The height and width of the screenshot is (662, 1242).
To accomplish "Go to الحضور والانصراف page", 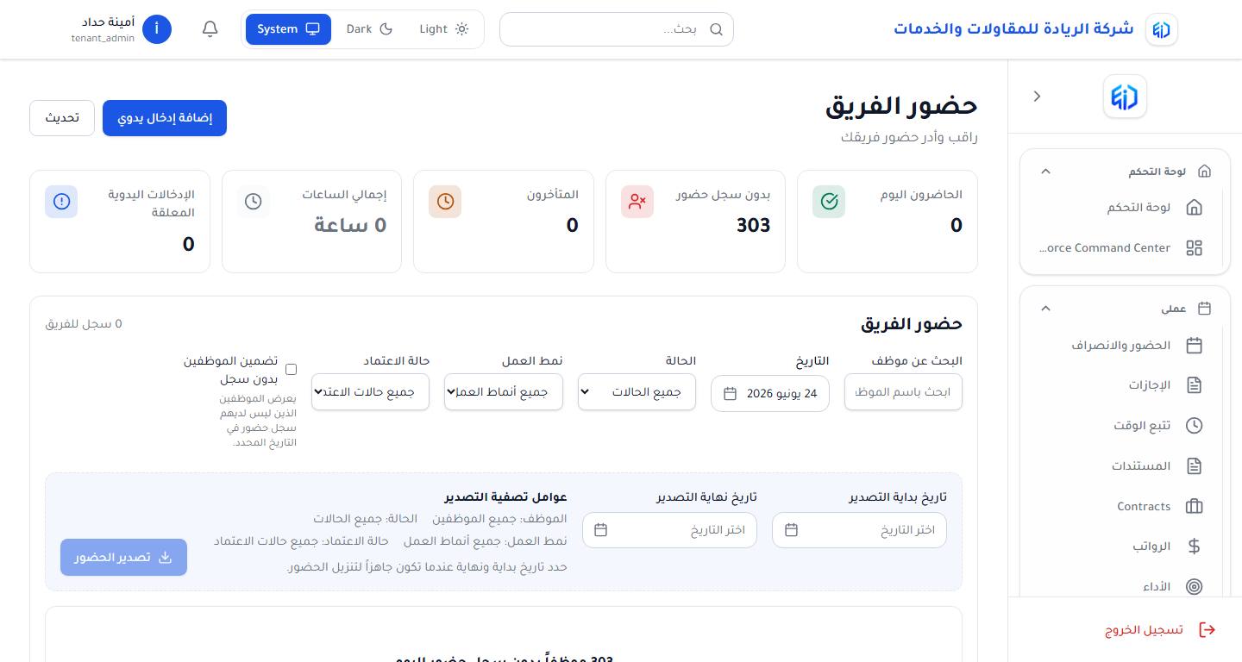I will 1122,346.
